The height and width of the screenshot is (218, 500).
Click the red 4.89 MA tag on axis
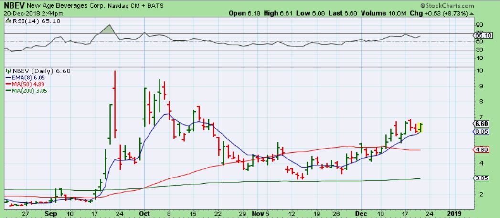pos(482,150)
